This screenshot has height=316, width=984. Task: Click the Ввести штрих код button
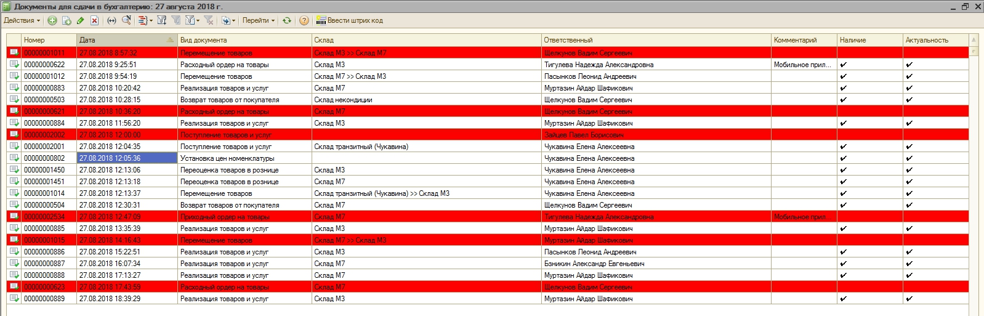tap(349, 20)
